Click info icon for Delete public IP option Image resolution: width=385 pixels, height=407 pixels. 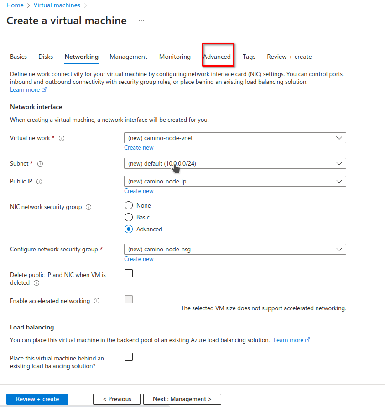[x=36, y=283]
